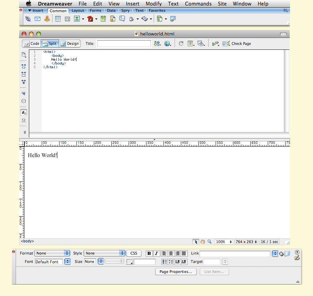Activate the Zoom tool in the status bar
Image resolution: width=313 pixels, height=296 pixels.
[x=209, y=241]
